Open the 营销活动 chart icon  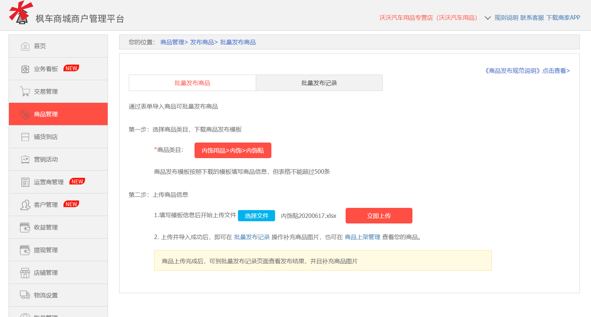[25, 160]
